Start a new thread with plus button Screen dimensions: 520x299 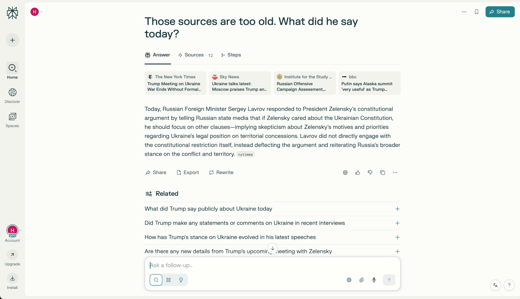[12, 40]
